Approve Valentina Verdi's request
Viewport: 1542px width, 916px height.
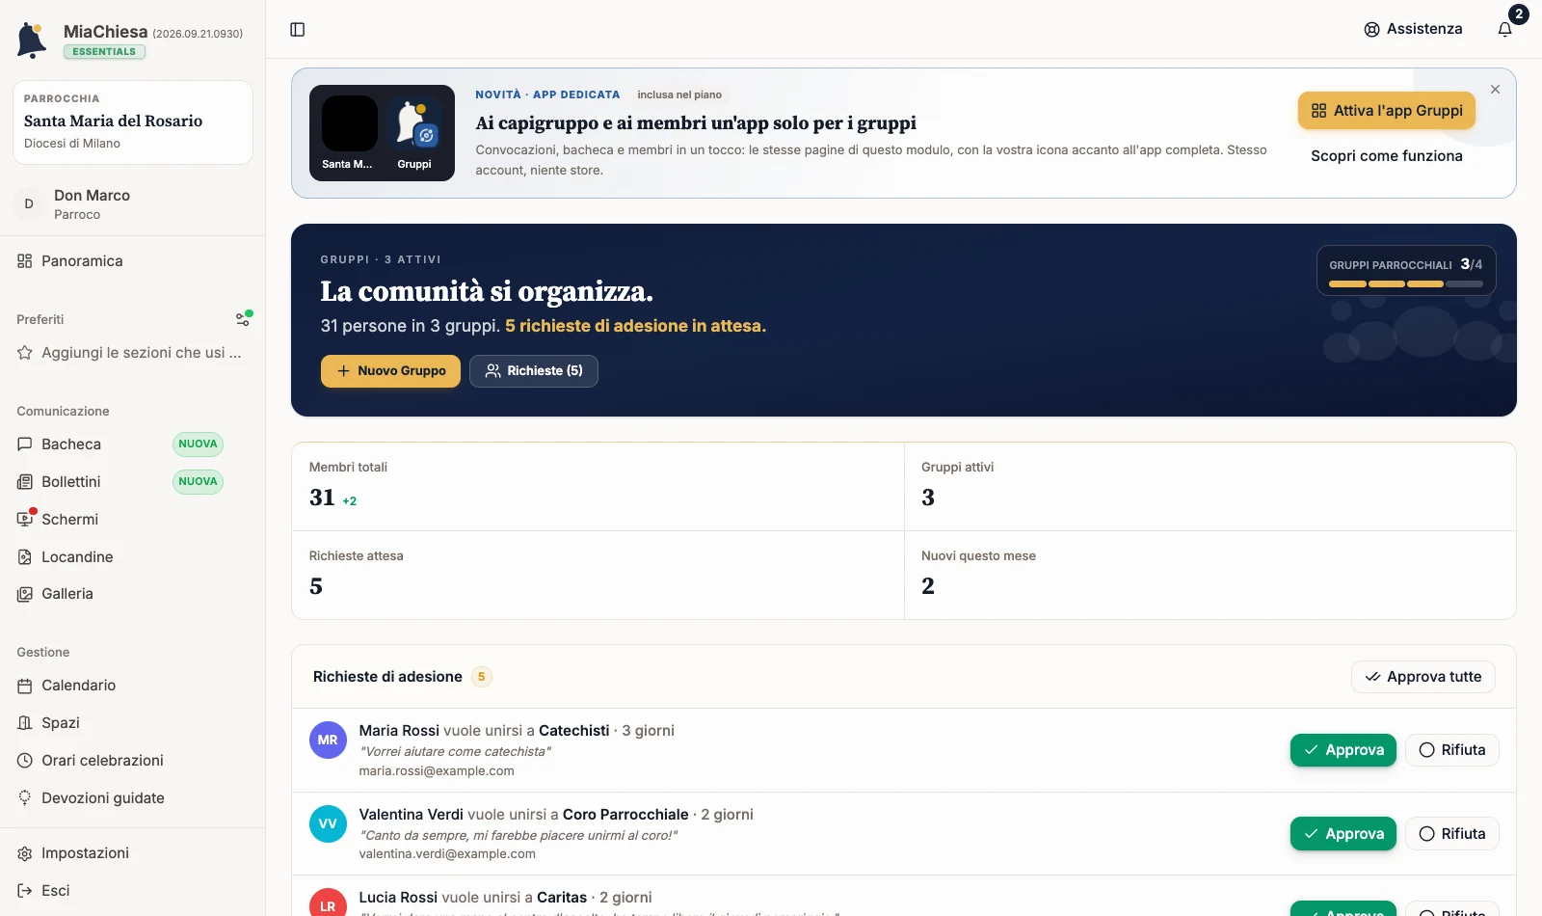(x=1343, y=834)
